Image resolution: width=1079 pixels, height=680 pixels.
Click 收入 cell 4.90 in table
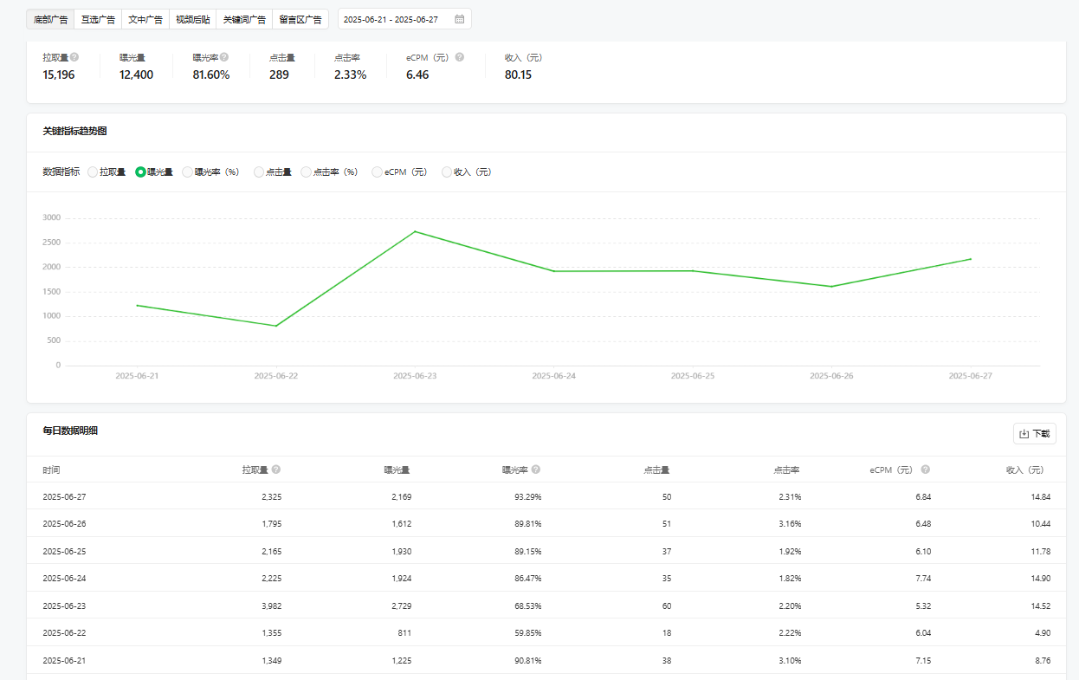click(x=1043, y=633)
